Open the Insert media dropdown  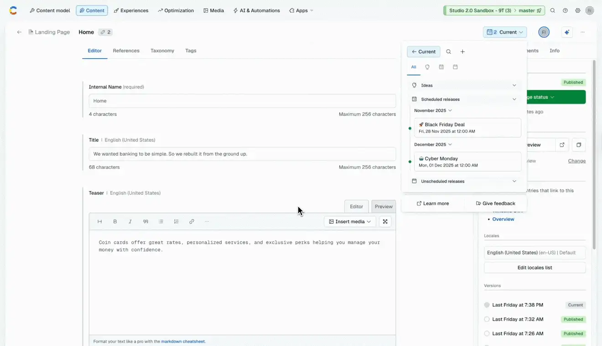click(x=350, y=221)
